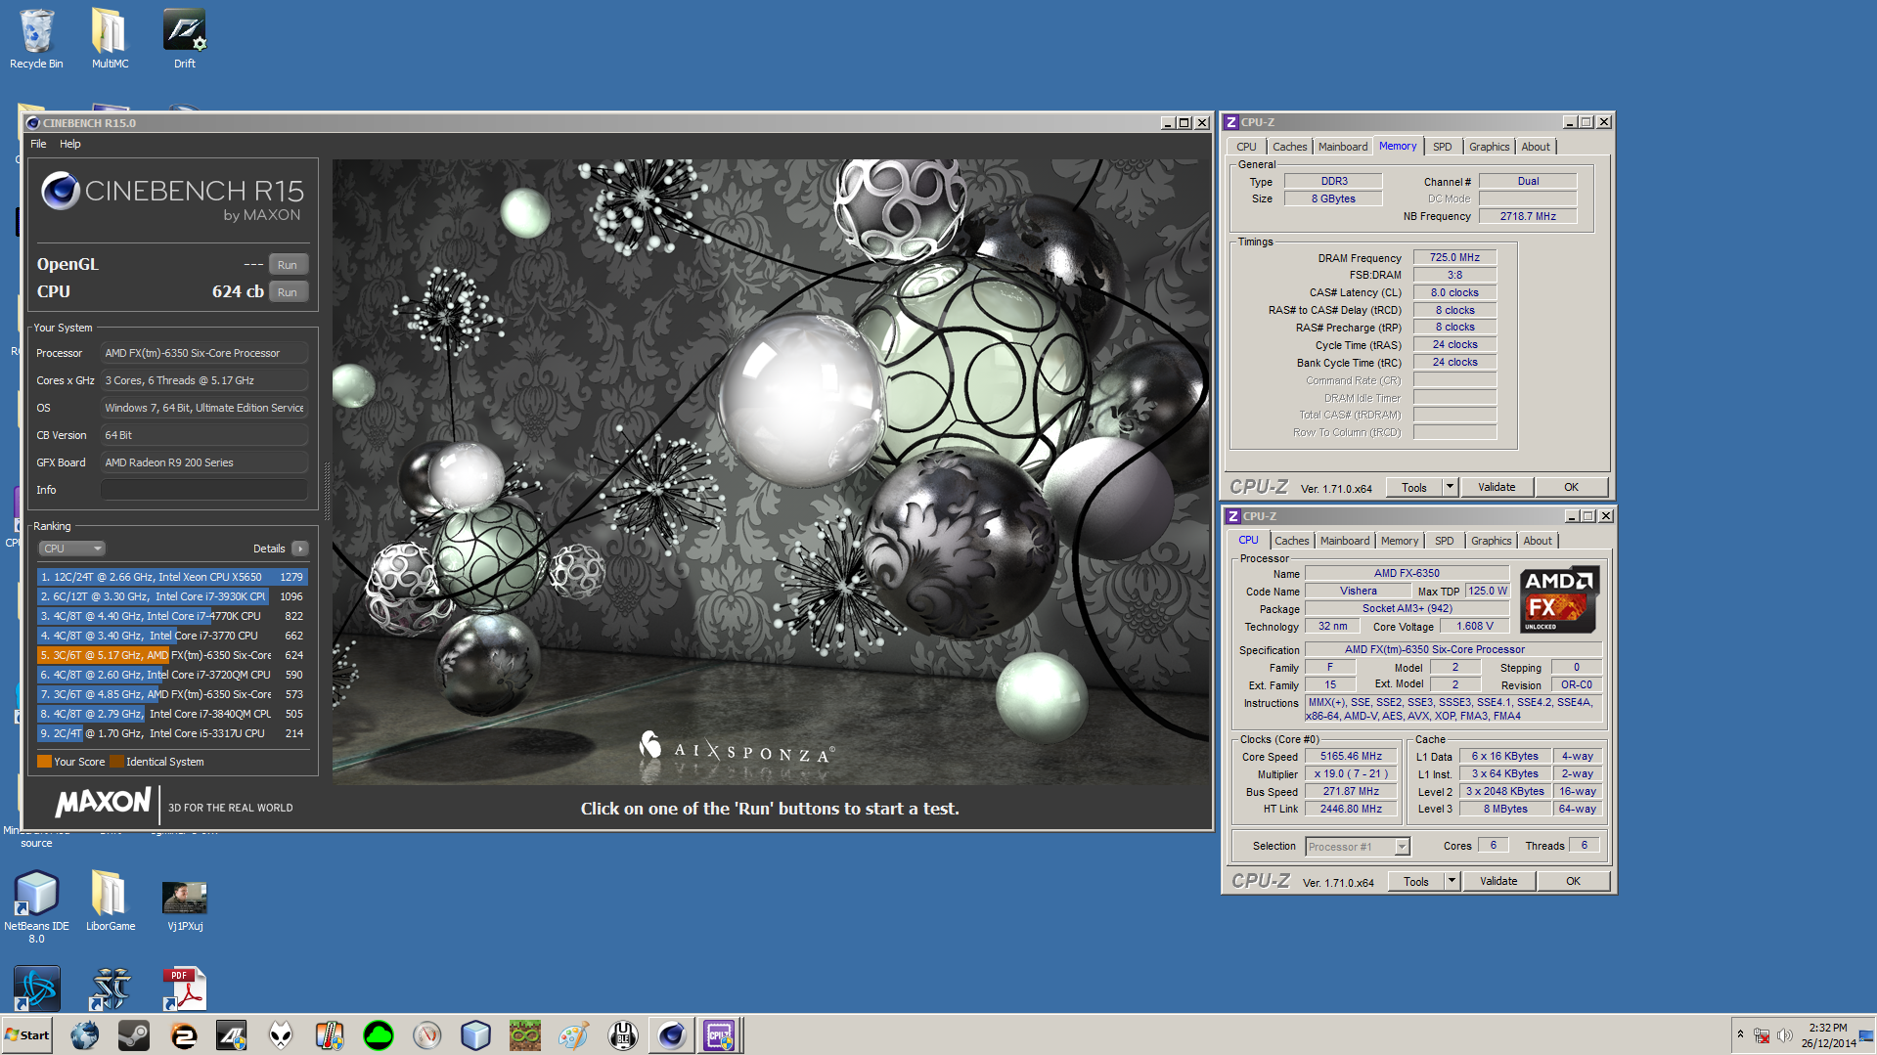Open the Mumble headset taskbar icon

pos(623,1035)
